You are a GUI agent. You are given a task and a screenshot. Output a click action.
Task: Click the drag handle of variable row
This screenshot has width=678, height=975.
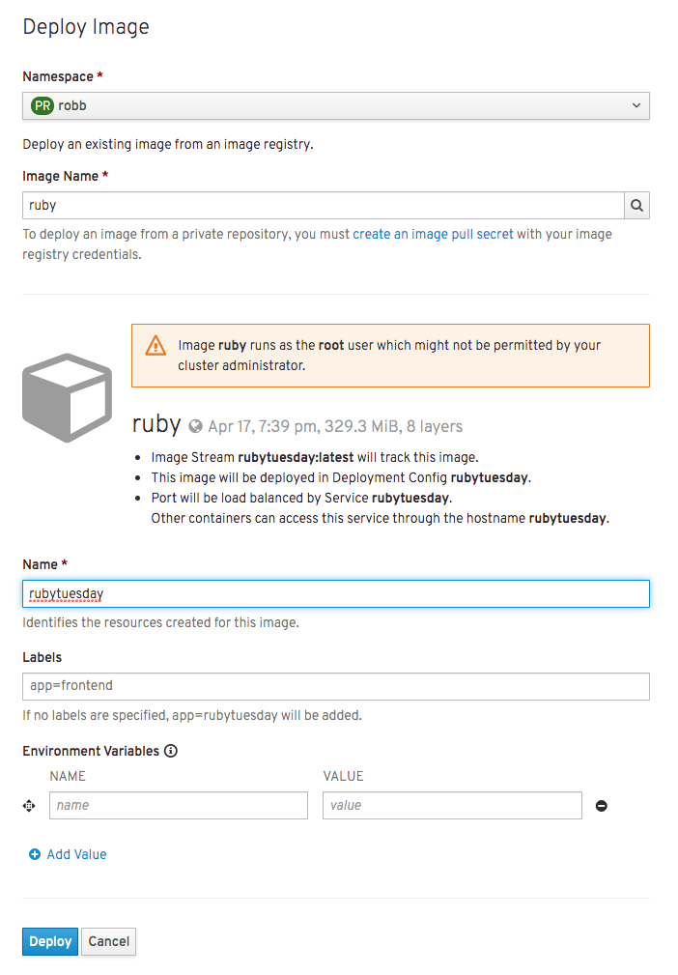point(29,806)
